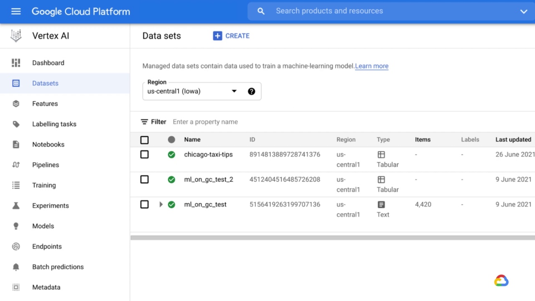
Task: Click the Notebooks document icon
Action: [x=16, y=145]
